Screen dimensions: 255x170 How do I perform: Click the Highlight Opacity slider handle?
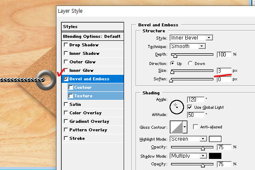[x=203, y=148]
